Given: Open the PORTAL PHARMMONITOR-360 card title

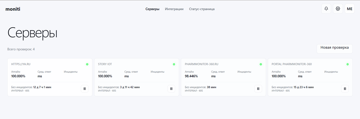Looking at the screenshot, I should point(292,64).
